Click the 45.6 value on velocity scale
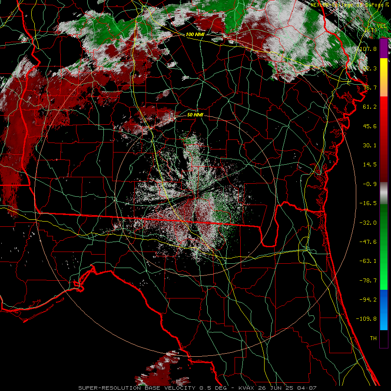 [x=370, y=126]
